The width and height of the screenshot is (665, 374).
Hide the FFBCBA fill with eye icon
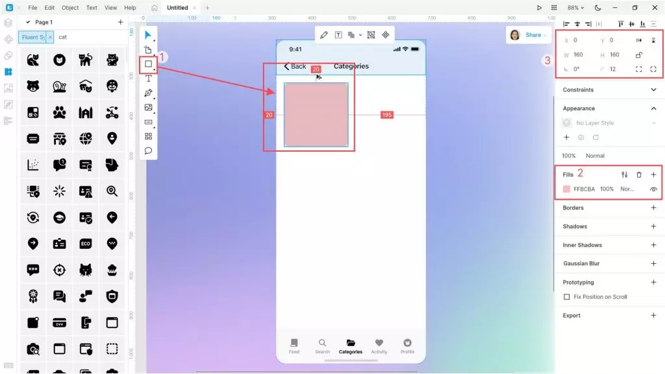[653, 189]
